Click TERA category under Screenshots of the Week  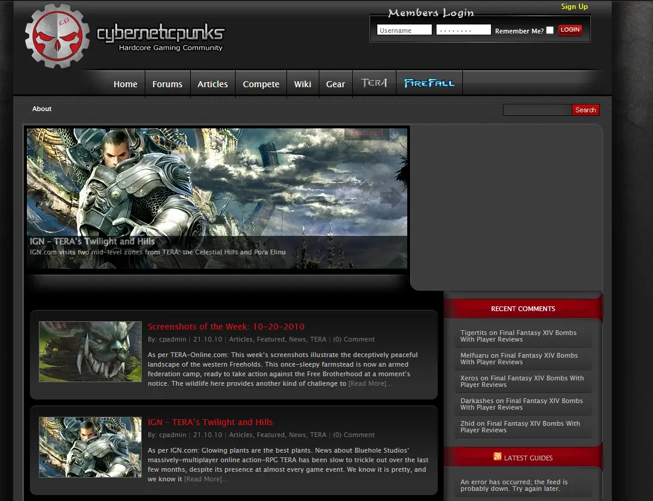pyautogui.click(x=318, y=339)
